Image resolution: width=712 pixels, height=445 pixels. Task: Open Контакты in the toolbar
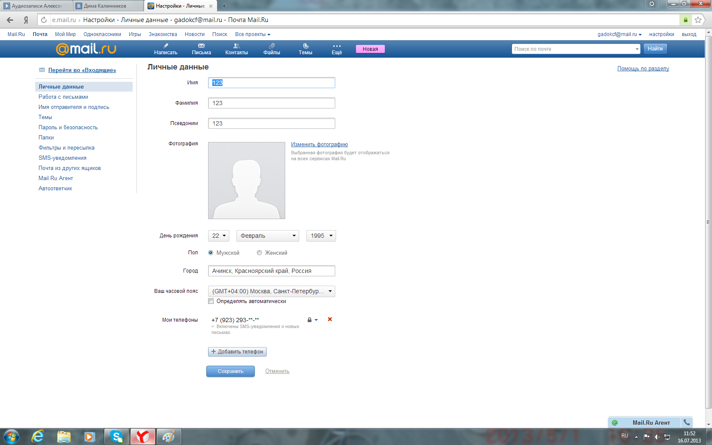(236, 49)
